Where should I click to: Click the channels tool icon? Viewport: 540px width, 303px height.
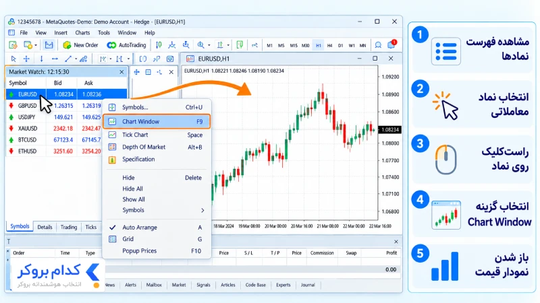click(119, 59)
